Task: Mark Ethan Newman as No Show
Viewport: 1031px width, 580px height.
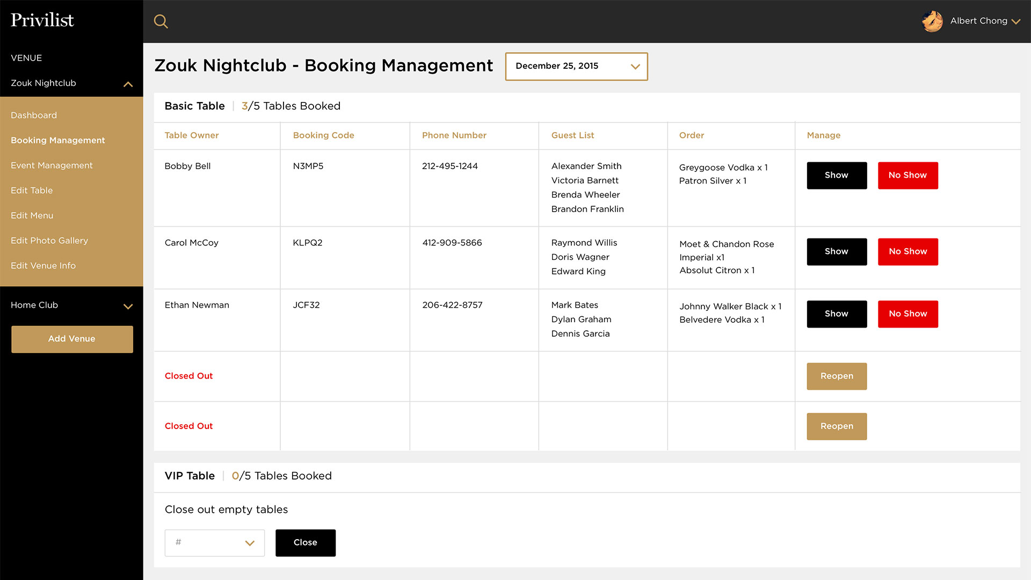Action: [x=907, y=314]
